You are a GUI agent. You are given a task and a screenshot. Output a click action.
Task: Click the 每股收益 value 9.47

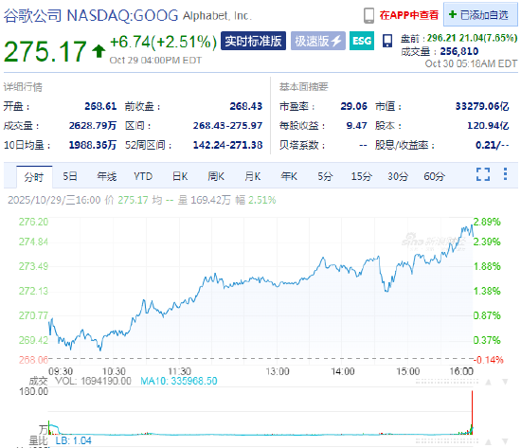356,126
